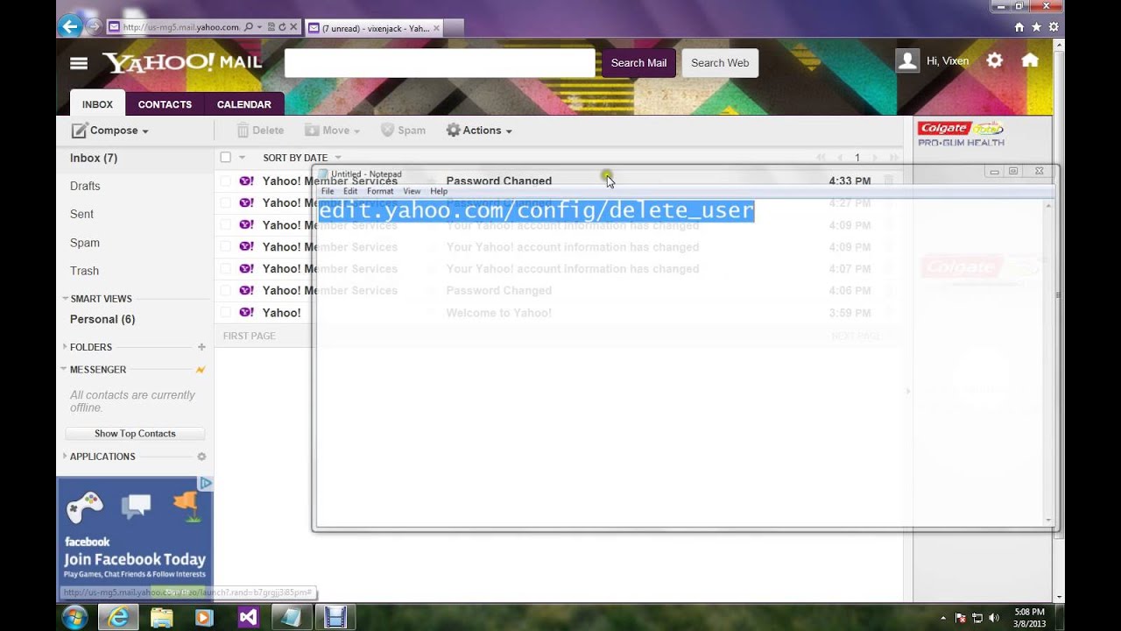Click the highlighted Notepad URL text

point(536,210)
